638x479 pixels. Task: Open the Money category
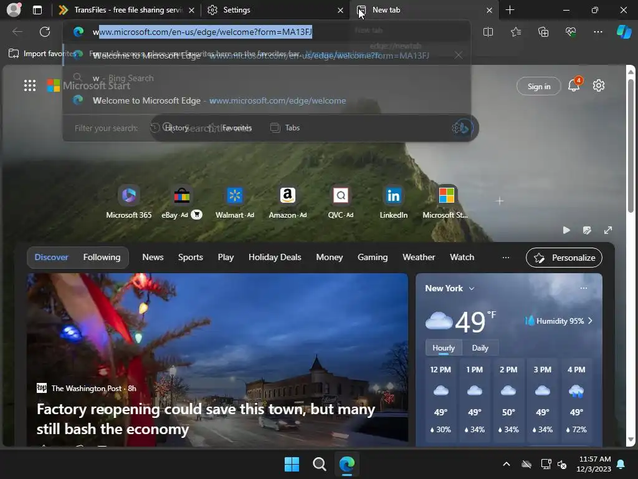[x=329, y=258]
